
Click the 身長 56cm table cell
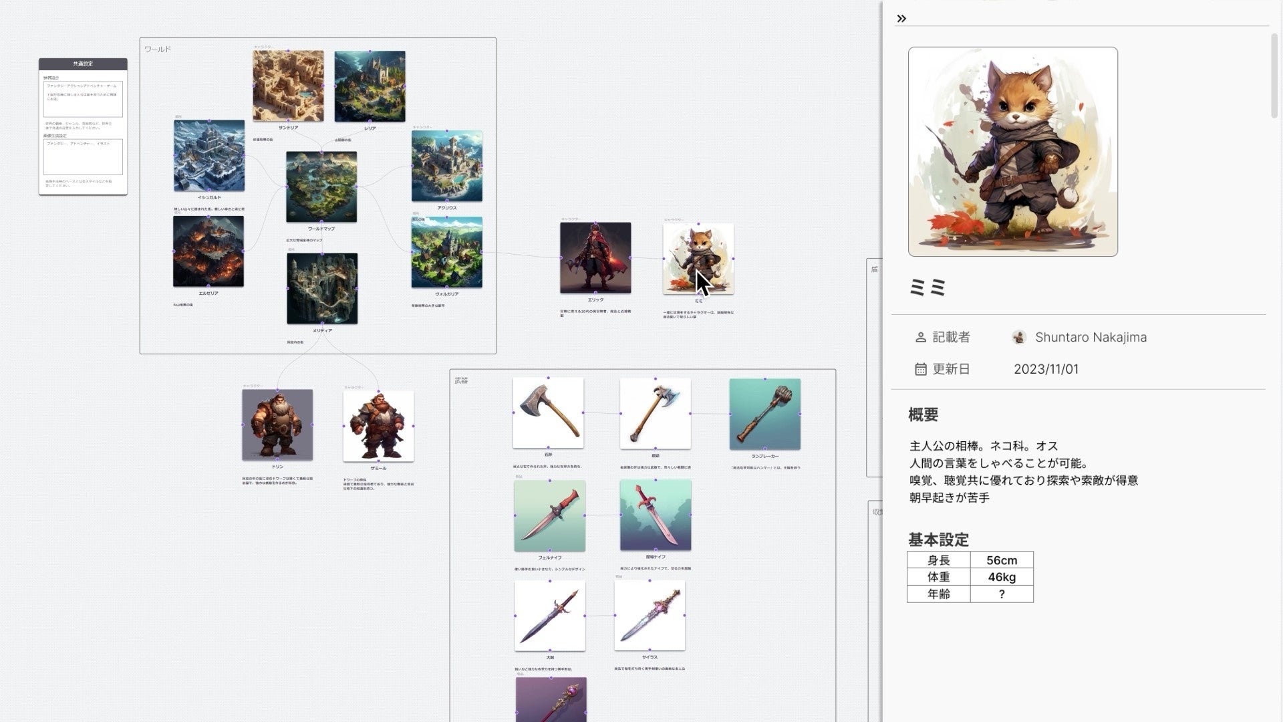[1001, 560]
